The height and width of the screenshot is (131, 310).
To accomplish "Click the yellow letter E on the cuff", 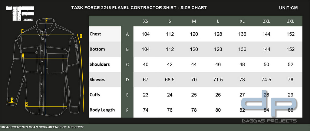I will [x=12, y=100].
